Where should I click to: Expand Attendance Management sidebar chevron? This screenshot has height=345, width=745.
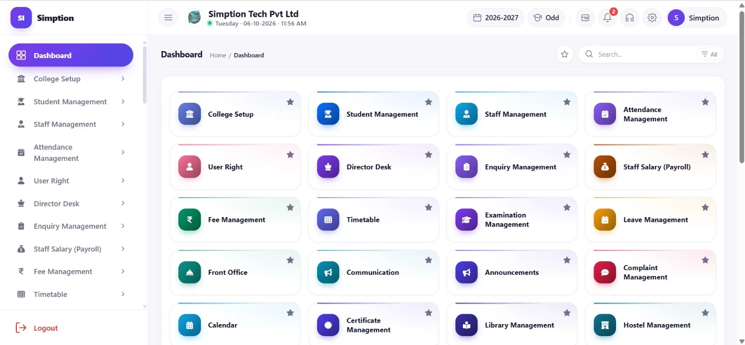pos(123,152)
